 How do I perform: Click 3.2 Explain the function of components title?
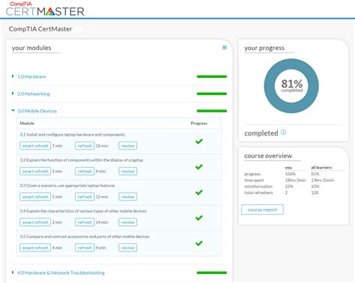(x=82, y=160)
